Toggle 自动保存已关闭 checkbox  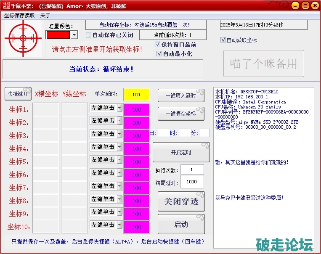click(88, 35)
